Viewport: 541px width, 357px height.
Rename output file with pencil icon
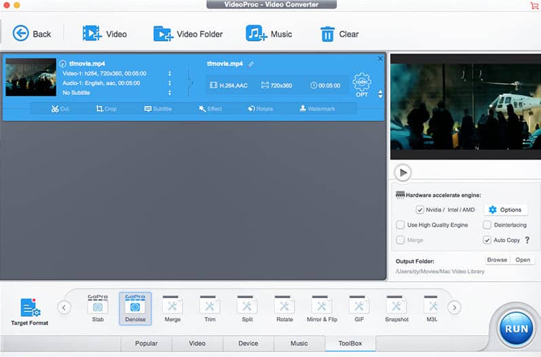251,64
